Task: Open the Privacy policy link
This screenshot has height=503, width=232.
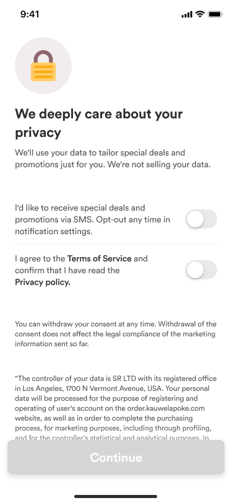Action: (43, 282)
